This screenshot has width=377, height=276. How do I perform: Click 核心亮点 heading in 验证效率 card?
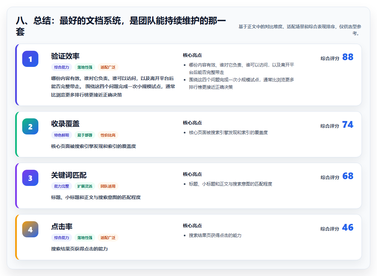pos(192,55)
